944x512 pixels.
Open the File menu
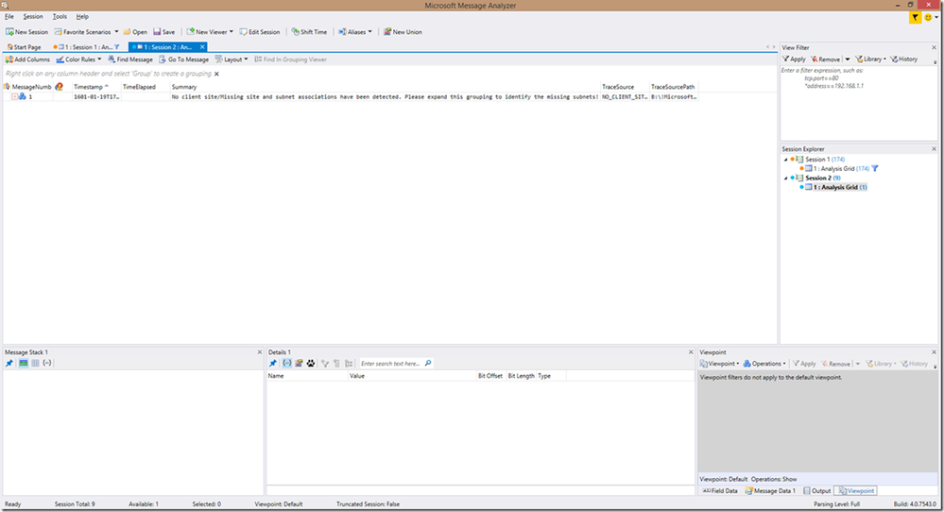click(x=9, y=16)
